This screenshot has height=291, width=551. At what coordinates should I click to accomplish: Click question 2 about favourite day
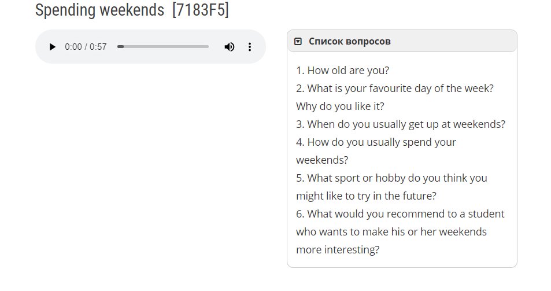tap(395, 88)
